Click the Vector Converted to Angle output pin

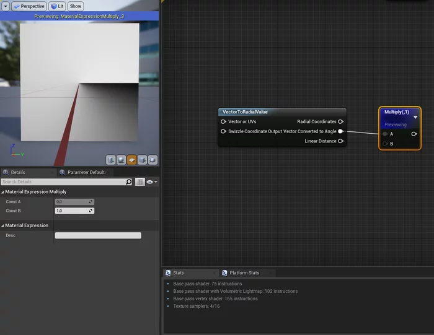click(341, 131)
